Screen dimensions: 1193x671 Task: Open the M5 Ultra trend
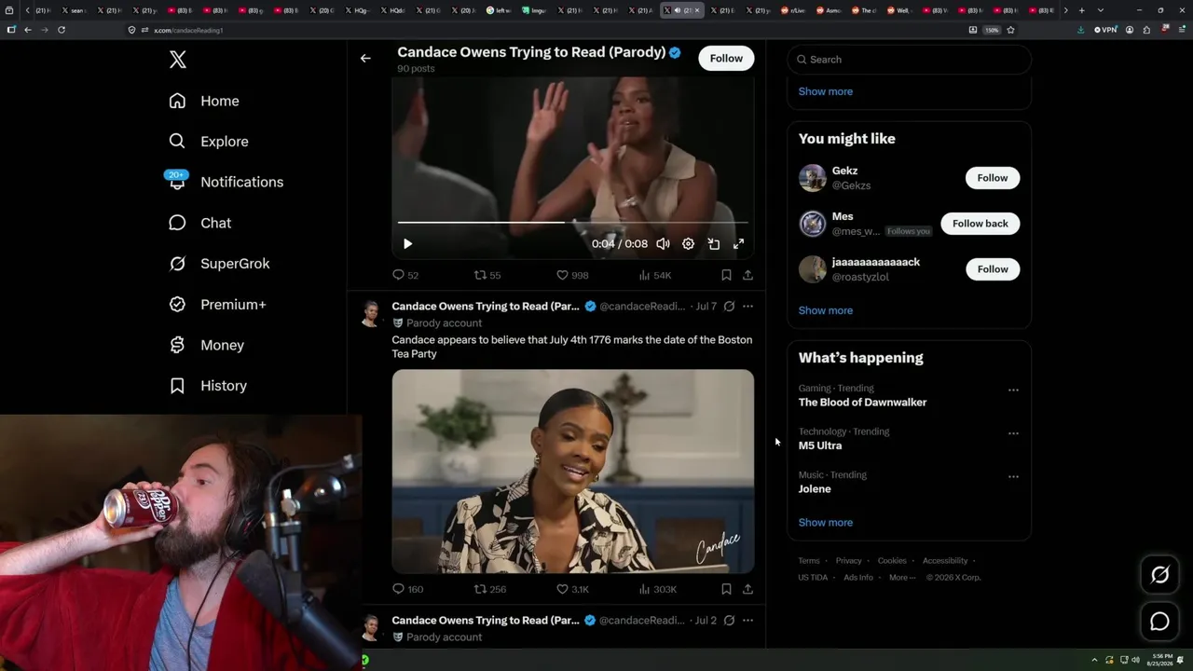tap(820, 445)
